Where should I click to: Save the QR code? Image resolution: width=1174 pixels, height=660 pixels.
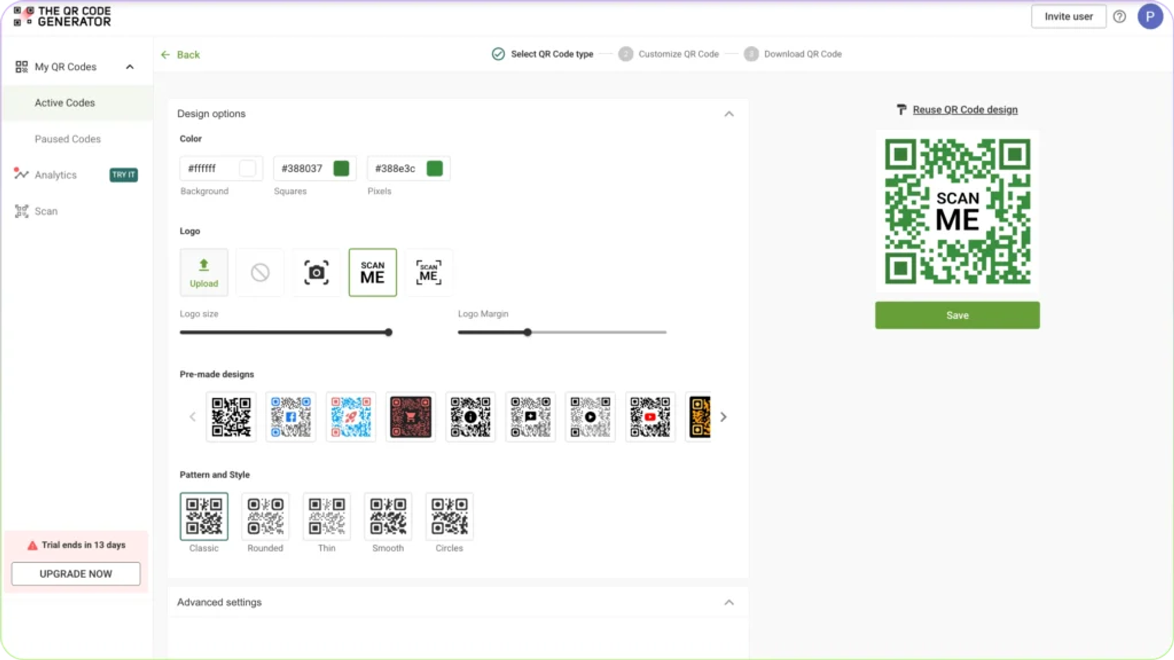pyautogui.click(x=957, y=315)
